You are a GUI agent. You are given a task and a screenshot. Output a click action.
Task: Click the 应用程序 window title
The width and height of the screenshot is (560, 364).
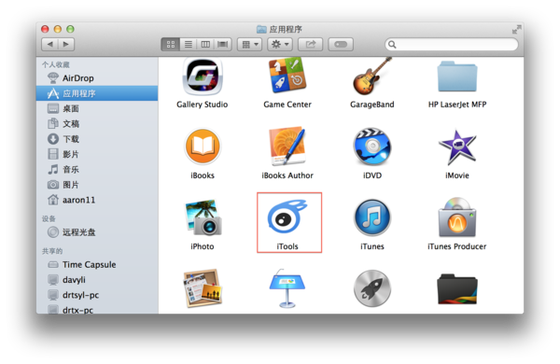(x=286, y=29)
